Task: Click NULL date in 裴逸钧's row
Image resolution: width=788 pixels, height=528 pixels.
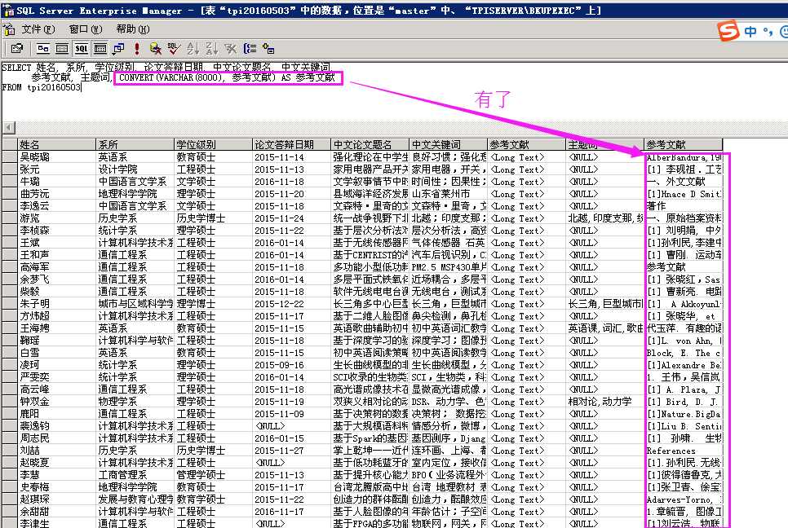Action: (291, 426)
